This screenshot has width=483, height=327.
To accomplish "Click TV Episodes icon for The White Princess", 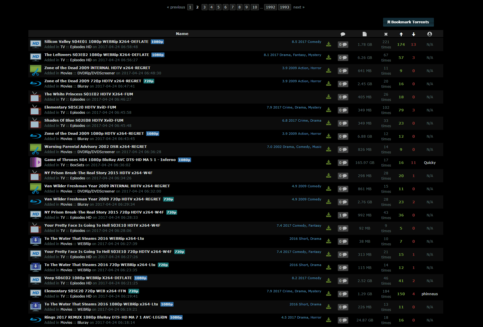I will [36, 97].
